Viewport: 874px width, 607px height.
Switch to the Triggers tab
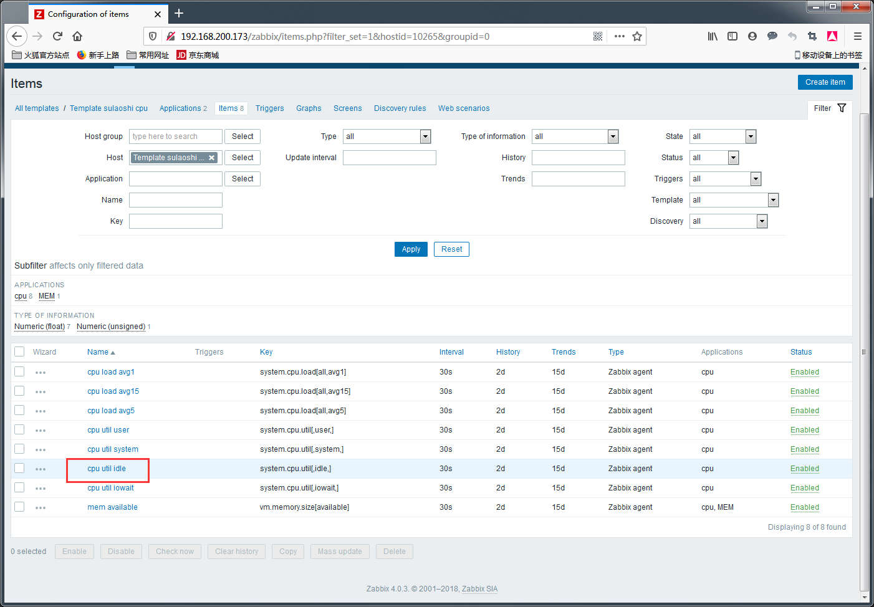coord(269,108)
